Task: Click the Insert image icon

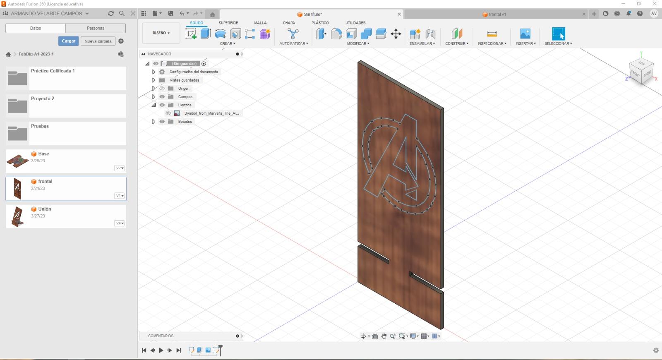Action: pos(525,34)
